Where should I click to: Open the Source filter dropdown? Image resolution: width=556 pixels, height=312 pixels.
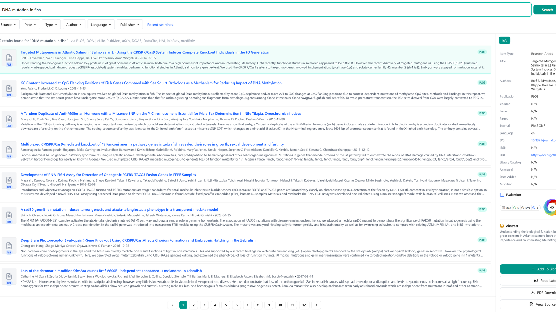coord(9,25)
